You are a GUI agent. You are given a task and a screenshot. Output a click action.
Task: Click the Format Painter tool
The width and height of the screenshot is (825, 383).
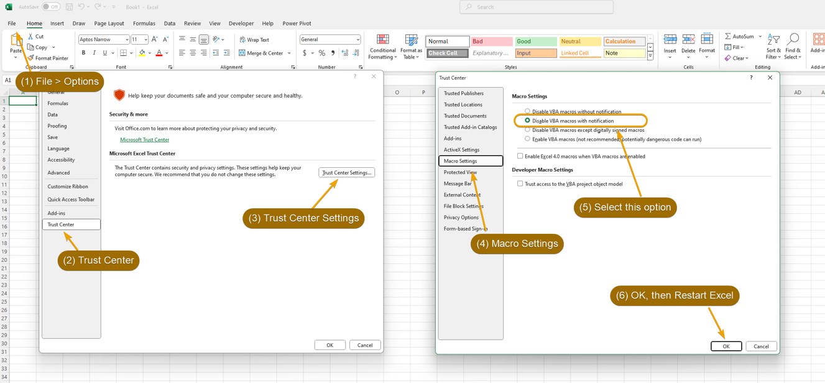(x=48, y=58)
